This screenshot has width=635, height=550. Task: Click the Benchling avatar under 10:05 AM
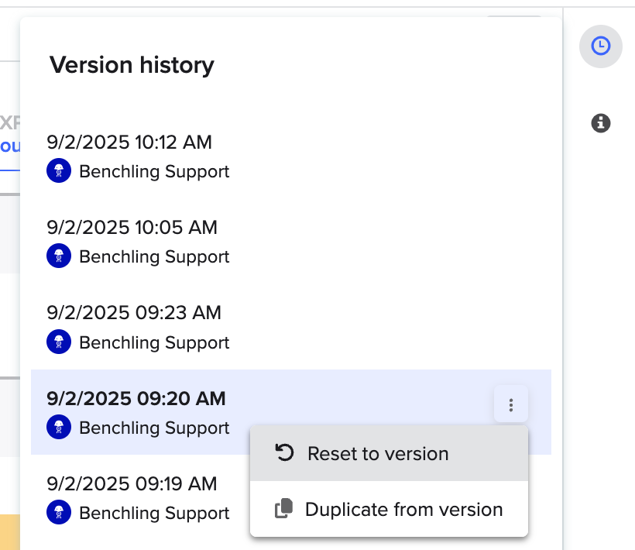pyautogui.click(x=59, y=256)
